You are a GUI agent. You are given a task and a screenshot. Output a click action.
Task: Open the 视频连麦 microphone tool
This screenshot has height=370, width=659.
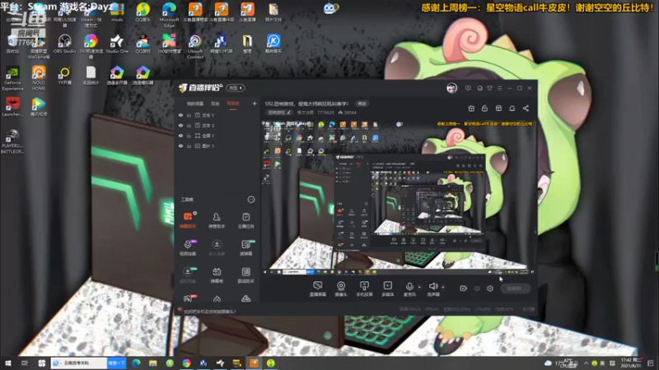(x=188, y=247)
